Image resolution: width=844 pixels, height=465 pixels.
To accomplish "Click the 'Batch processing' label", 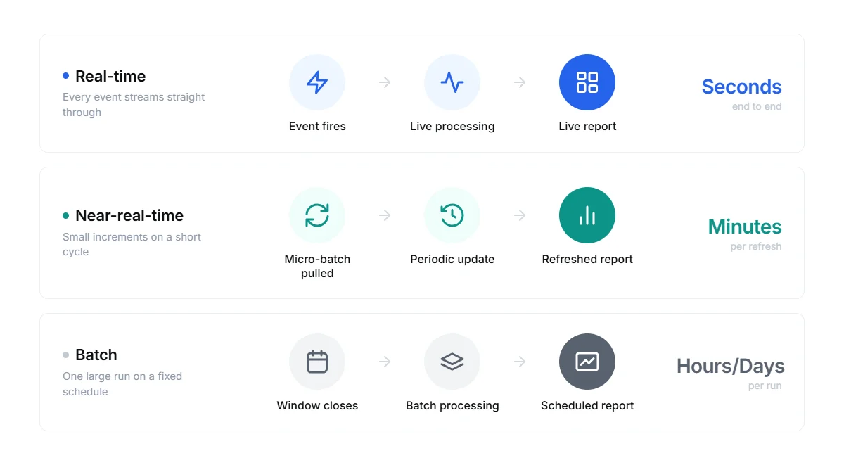I will (452, 406).
